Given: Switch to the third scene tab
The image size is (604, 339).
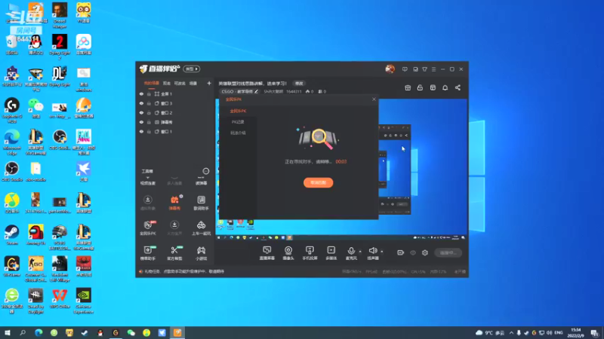Looking at the screenshot, I should point(180,83).
